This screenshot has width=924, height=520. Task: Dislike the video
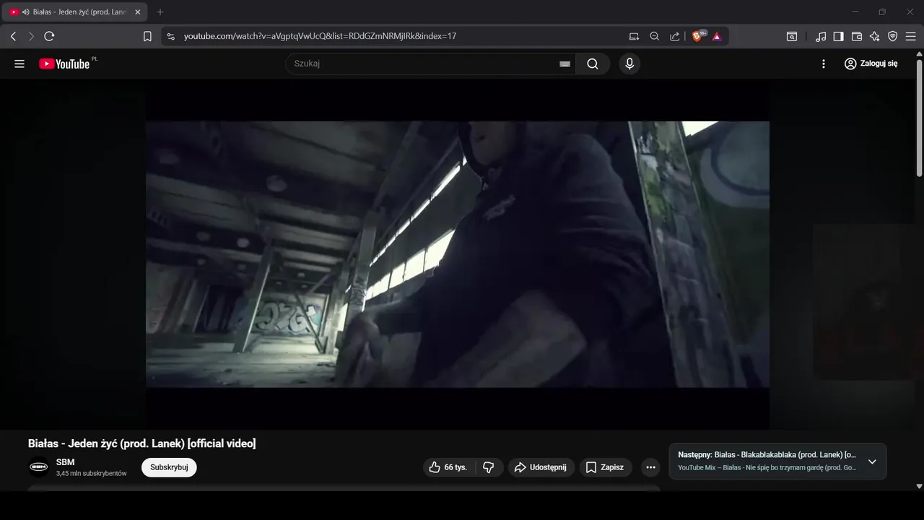tap(489, 467)
